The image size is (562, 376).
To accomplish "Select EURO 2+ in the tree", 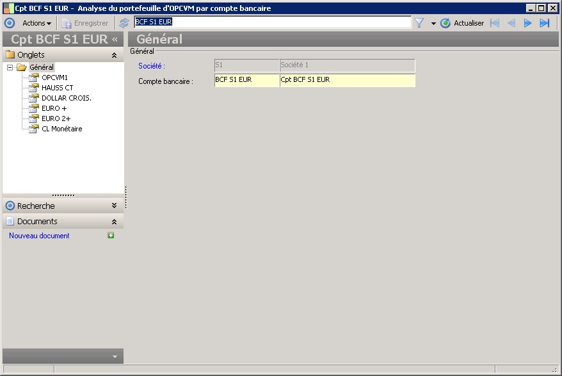I will coord(56,119).
